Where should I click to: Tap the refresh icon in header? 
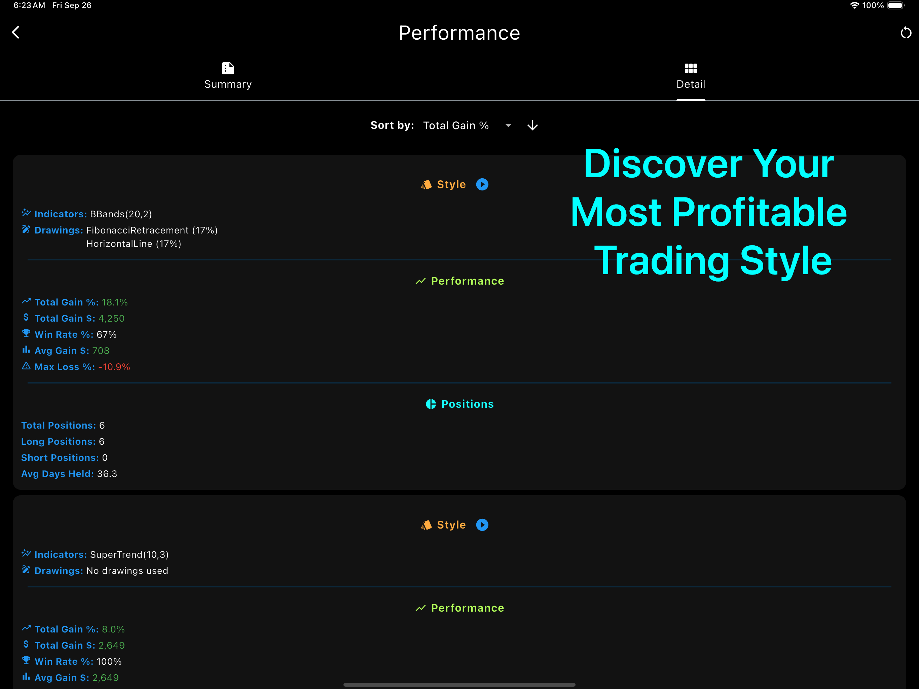(906, 32)
